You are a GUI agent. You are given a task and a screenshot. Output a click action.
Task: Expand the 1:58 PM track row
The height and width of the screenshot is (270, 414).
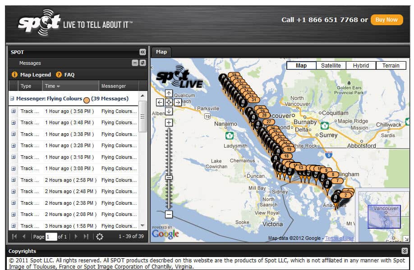[x=14, y=226]
